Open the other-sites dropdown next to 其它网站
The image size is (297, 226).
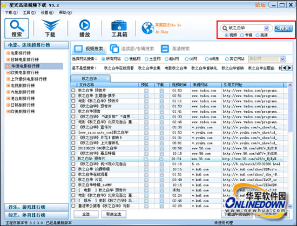[282, 59]
